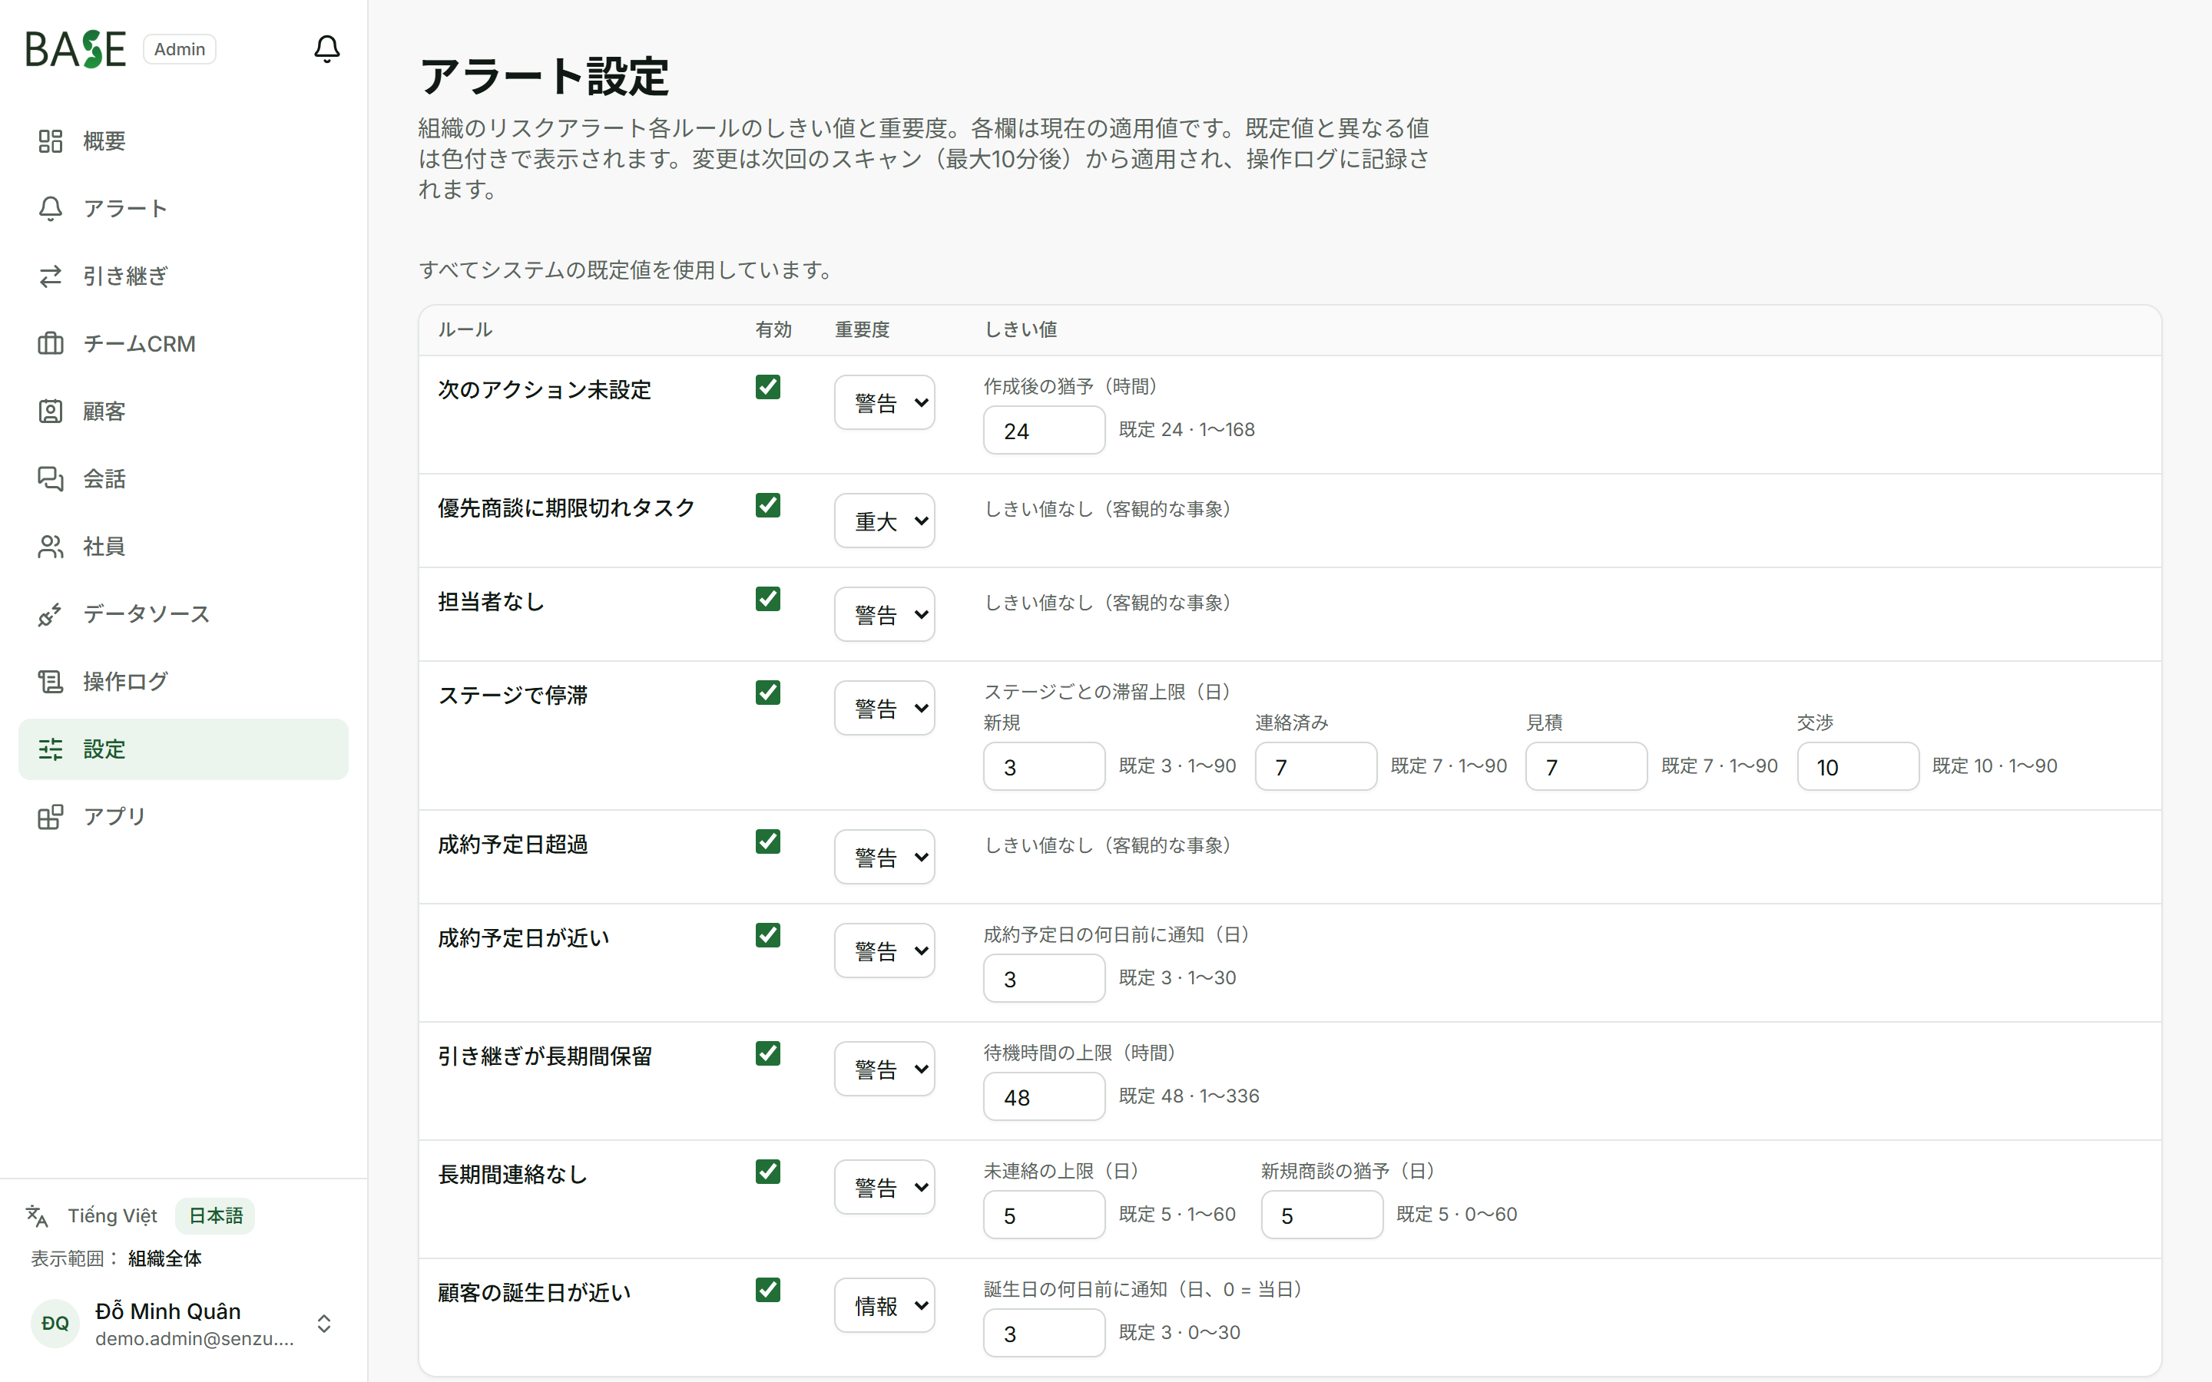Click the BASE logo

[x=75, y=49]
